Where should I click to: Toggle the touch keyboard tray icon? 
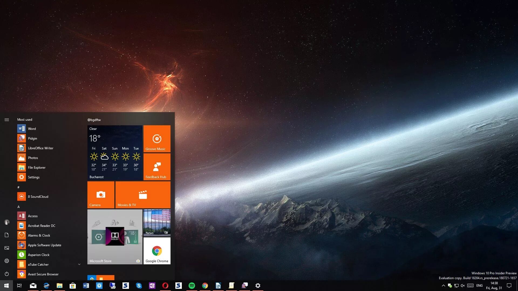(470, 286)
